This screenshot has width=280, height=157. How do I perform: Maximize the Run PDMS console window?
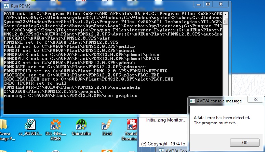[x=208, y=4]
